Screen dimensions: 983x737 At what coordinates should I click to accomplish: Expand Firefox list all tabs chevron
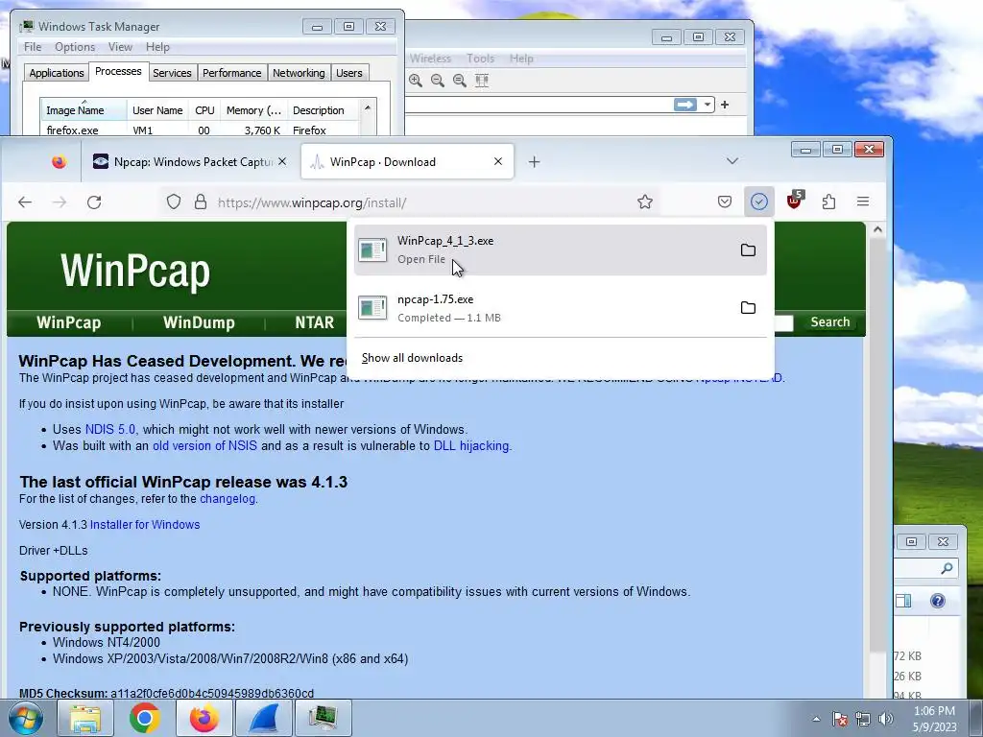coord(732,161)
